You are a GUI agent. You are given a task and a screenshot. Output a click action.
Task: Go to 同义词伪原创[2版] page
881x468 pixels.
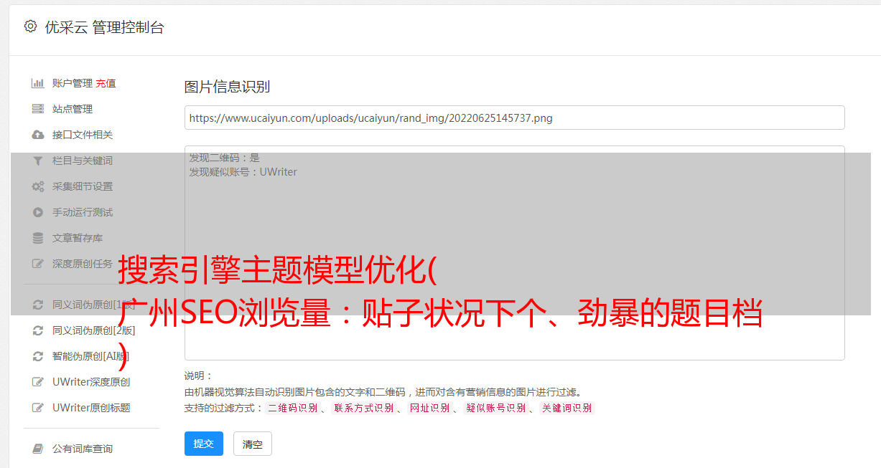[x=93, y=330]
